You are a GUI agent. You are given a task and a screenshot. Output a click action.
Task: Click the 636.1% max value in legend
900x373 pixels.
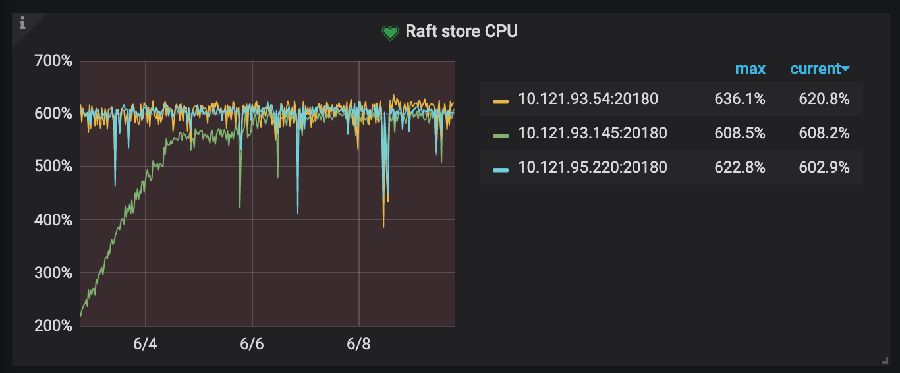click(740, 100)
